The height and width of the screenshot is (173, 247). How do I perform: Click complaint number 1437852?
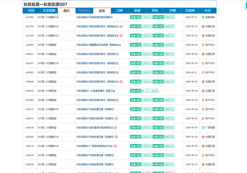pyautogui.click(x=29, y=17)
